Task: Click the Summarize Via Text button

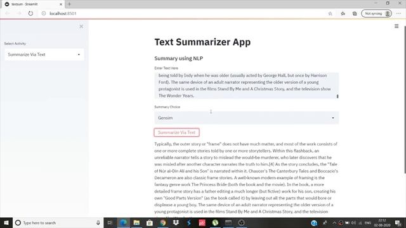Action: coord(176,132)
